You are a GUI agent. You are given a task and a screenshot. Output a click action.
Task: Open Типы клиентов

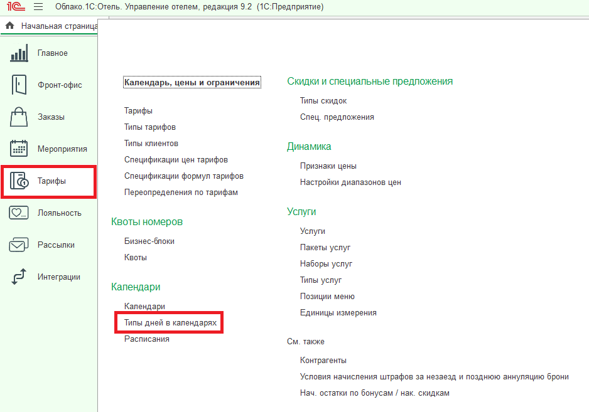tap(151, 144)
